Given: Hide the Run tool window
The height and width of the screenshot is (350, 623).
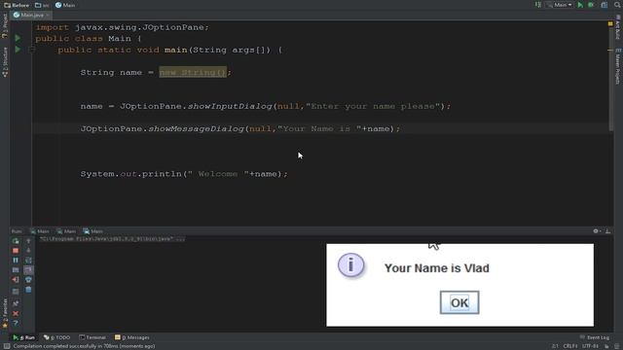Looking at the screenshot, I should [x=607, y=231].
